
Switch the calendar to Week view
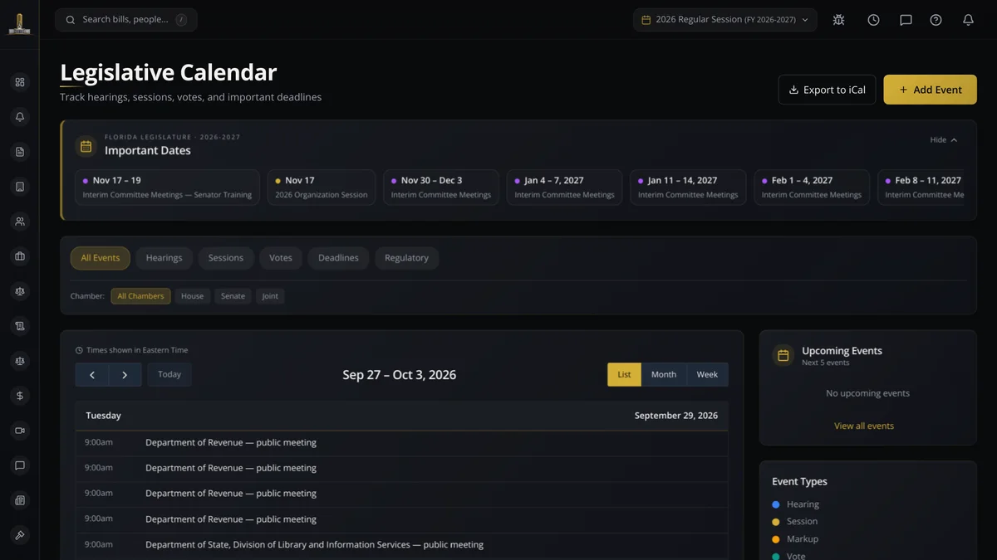[707, 375]
